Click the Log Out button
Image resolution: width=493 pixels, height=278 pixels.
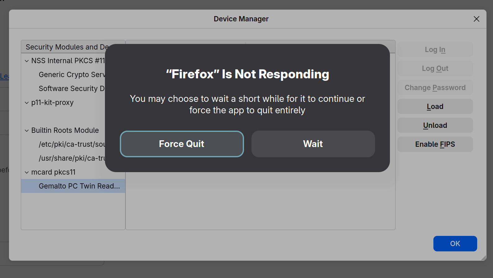435,68
